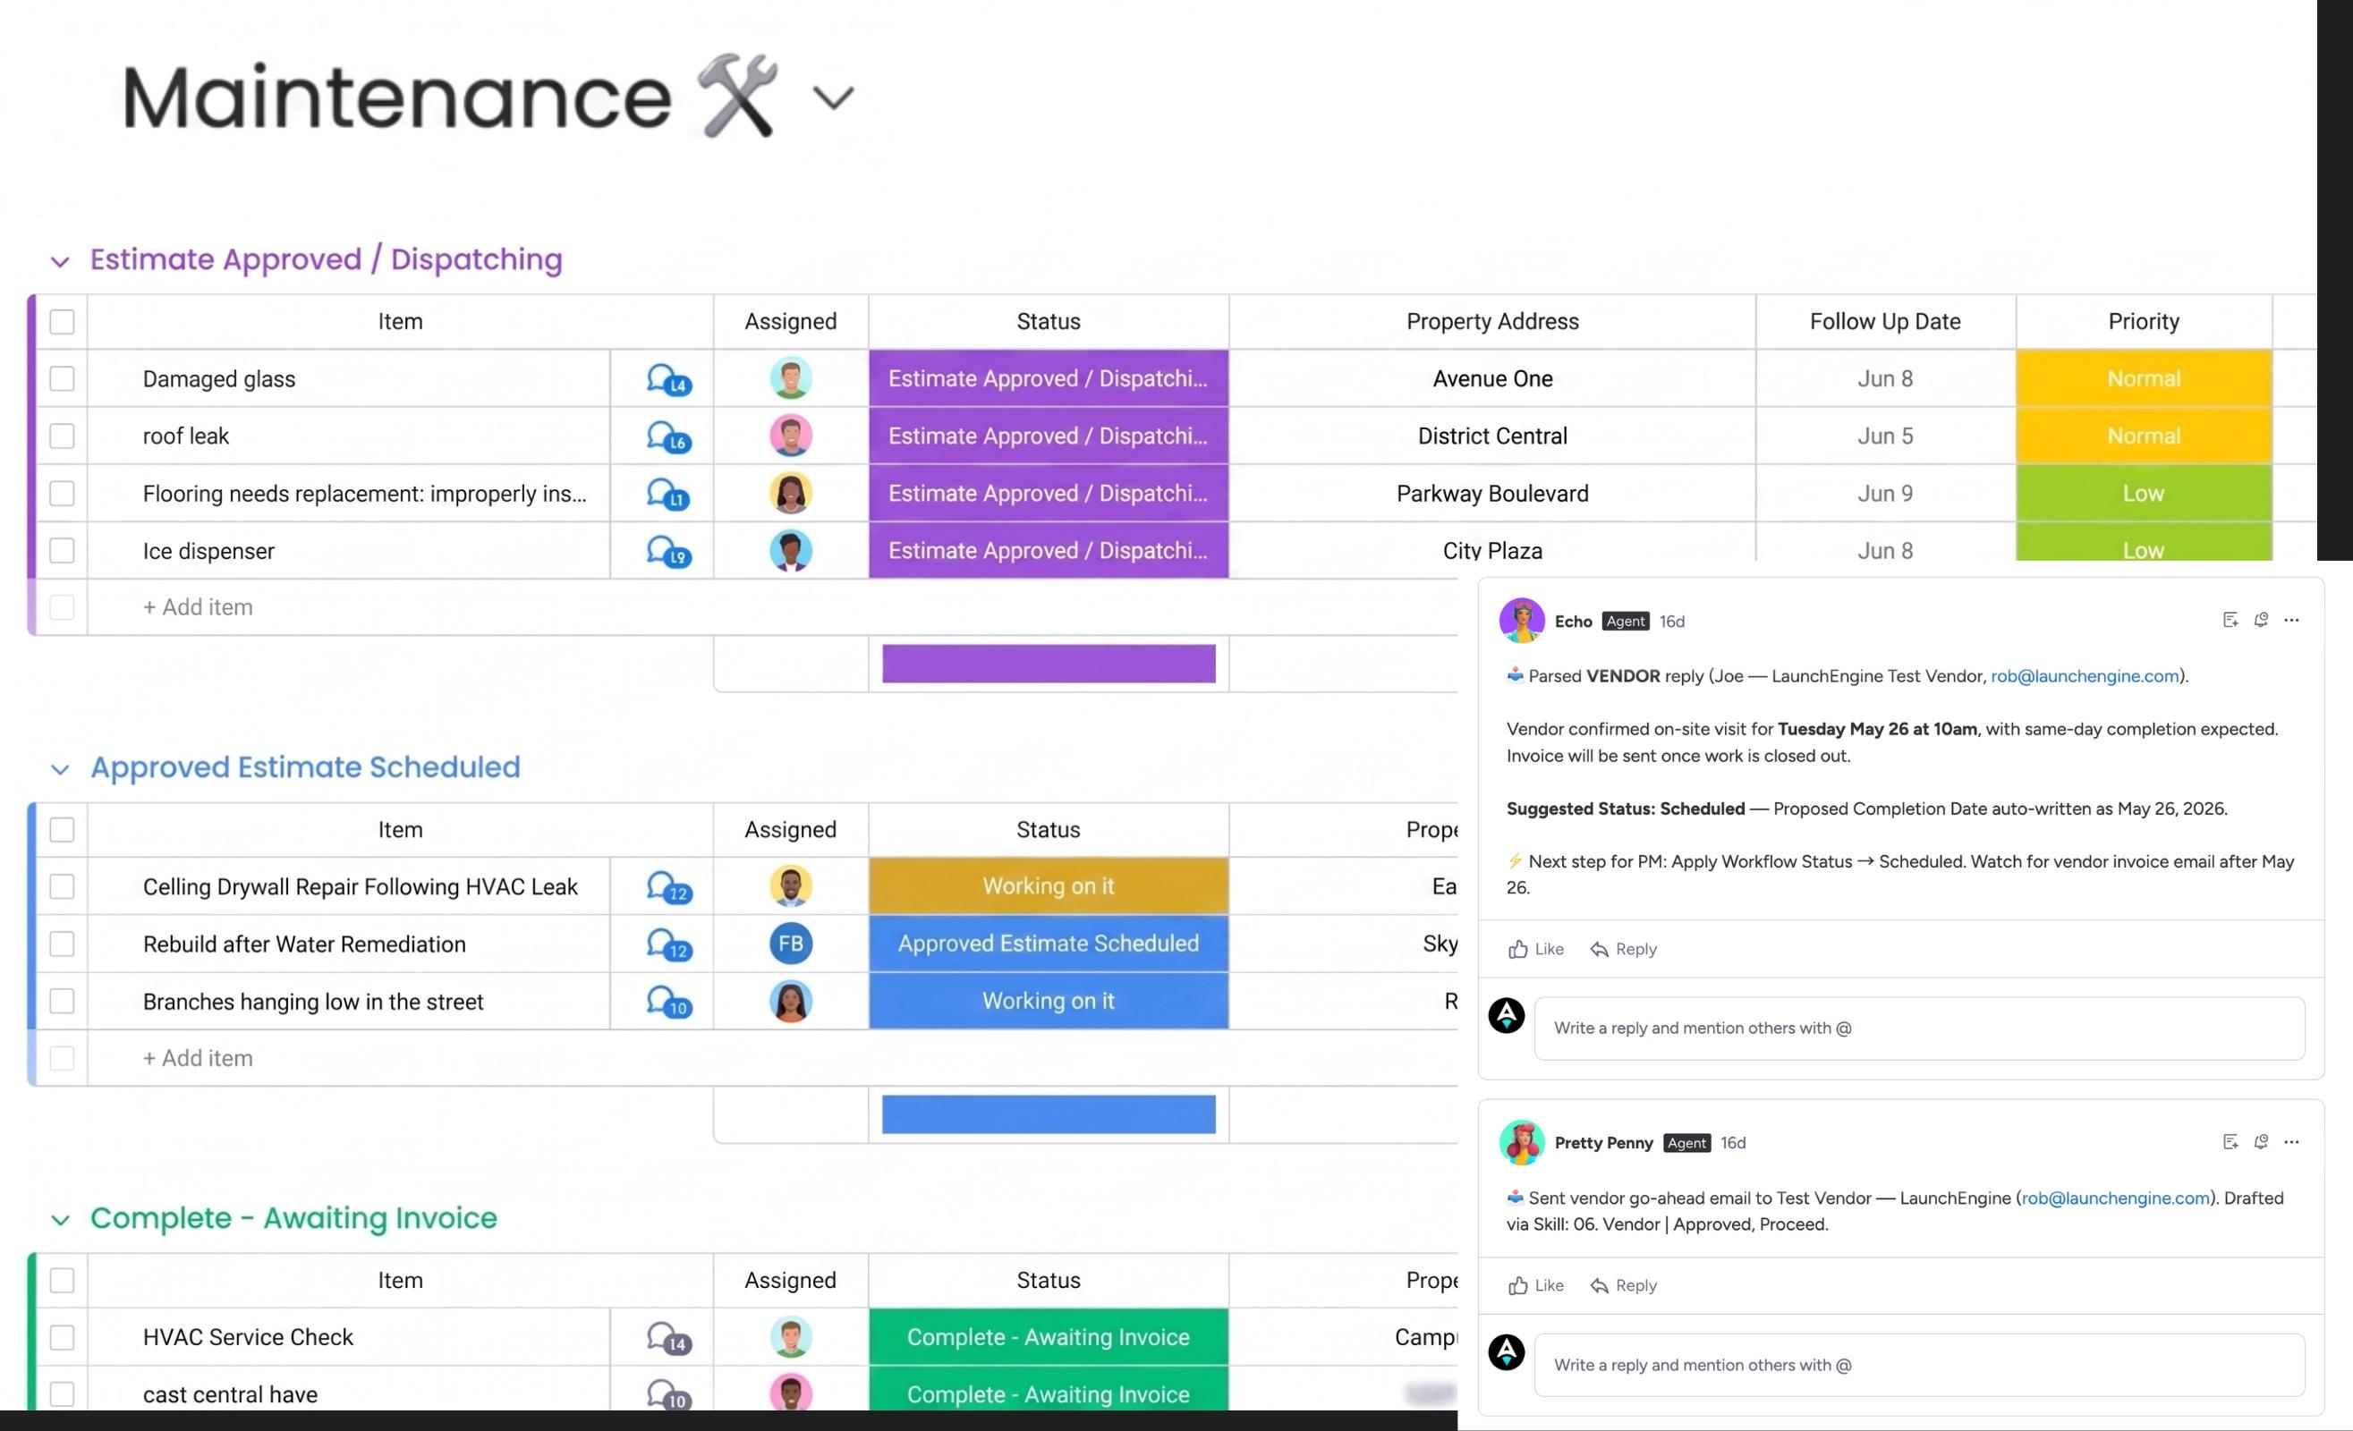Tick the Ice dispenser row checkbox
Viewport: 2353px width, 1431px height.
tap(62, 551)
